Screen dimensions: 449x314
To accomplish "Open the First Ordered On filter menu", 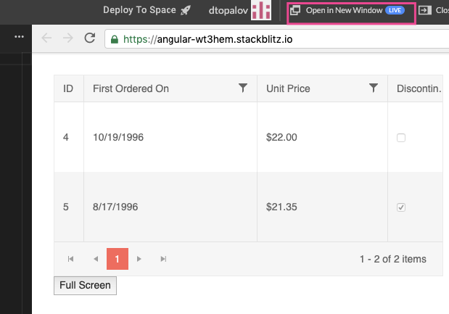I will pyautogui.click(x=243, y=88).
